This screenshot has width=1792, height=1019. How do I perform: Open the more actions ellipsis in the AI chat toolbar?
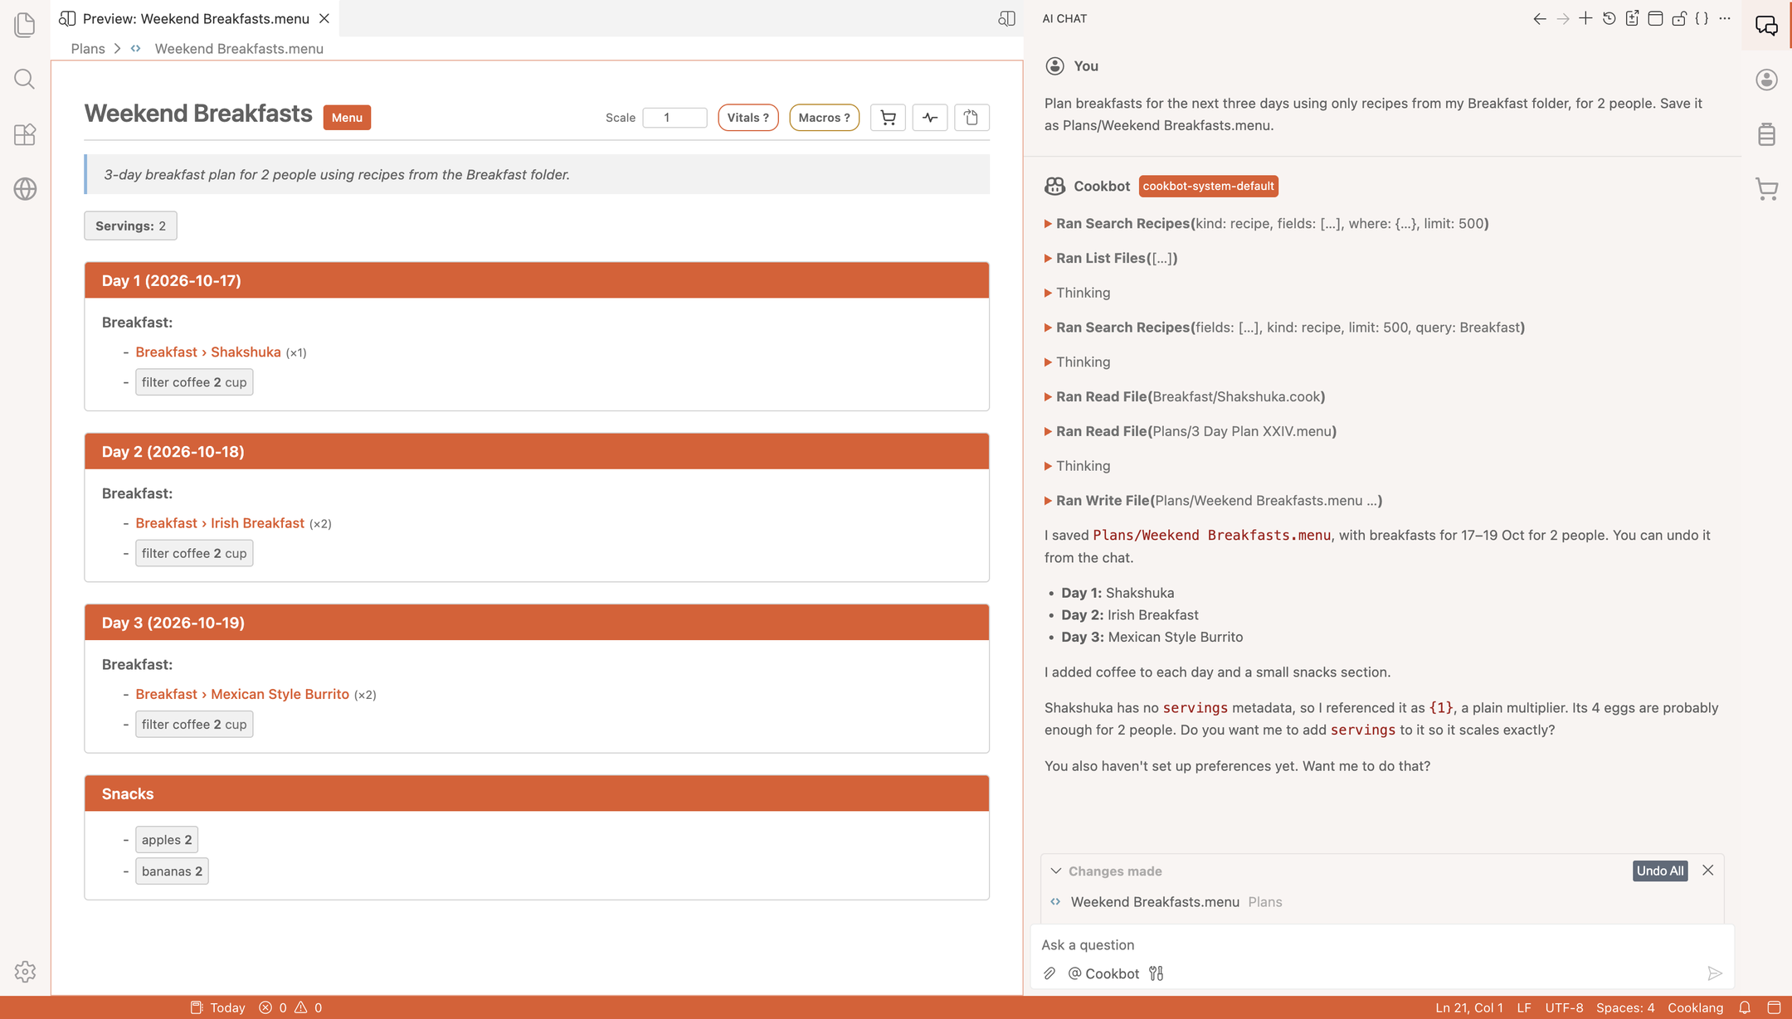coord(1725,18)
